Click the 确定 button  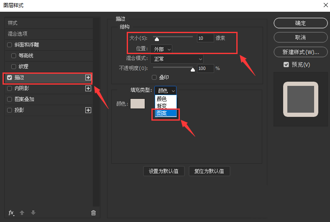click(x=301, y=23)
